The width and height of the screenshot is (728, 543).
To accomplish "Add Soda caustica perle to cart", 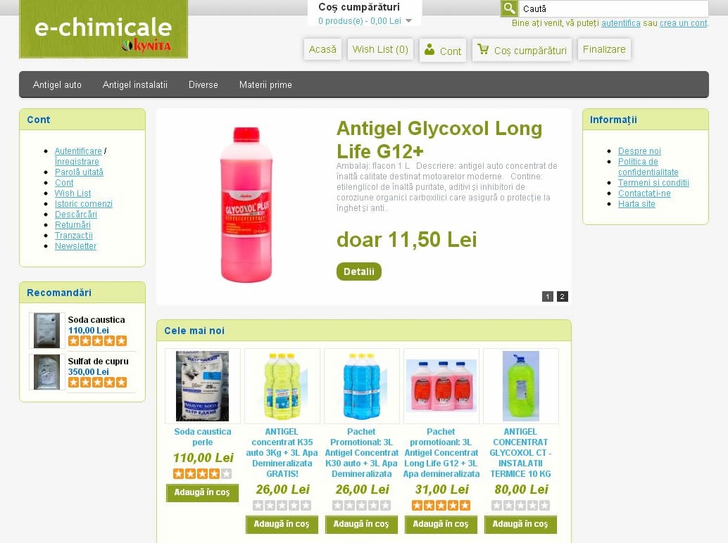I will click(x=202, y=492).
